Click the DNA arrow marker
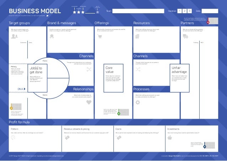 (x=25, y=89)
